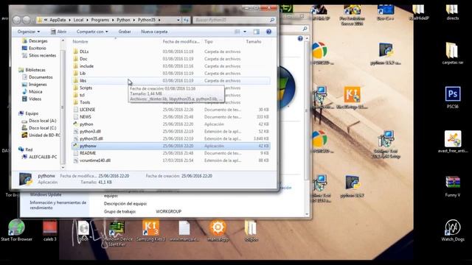Click Local in the breadcrumb path

[78, 20]
